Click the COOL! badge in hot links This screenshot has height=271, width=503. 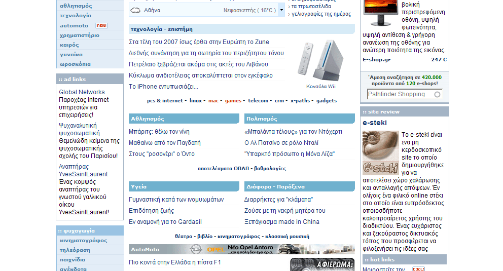[x=419, y=269]
